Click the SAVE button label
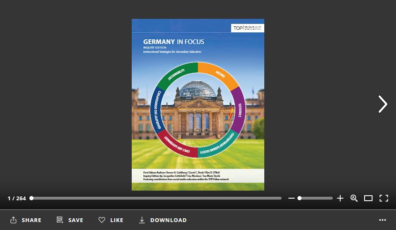The image size is (396, 230). [76, 220]
